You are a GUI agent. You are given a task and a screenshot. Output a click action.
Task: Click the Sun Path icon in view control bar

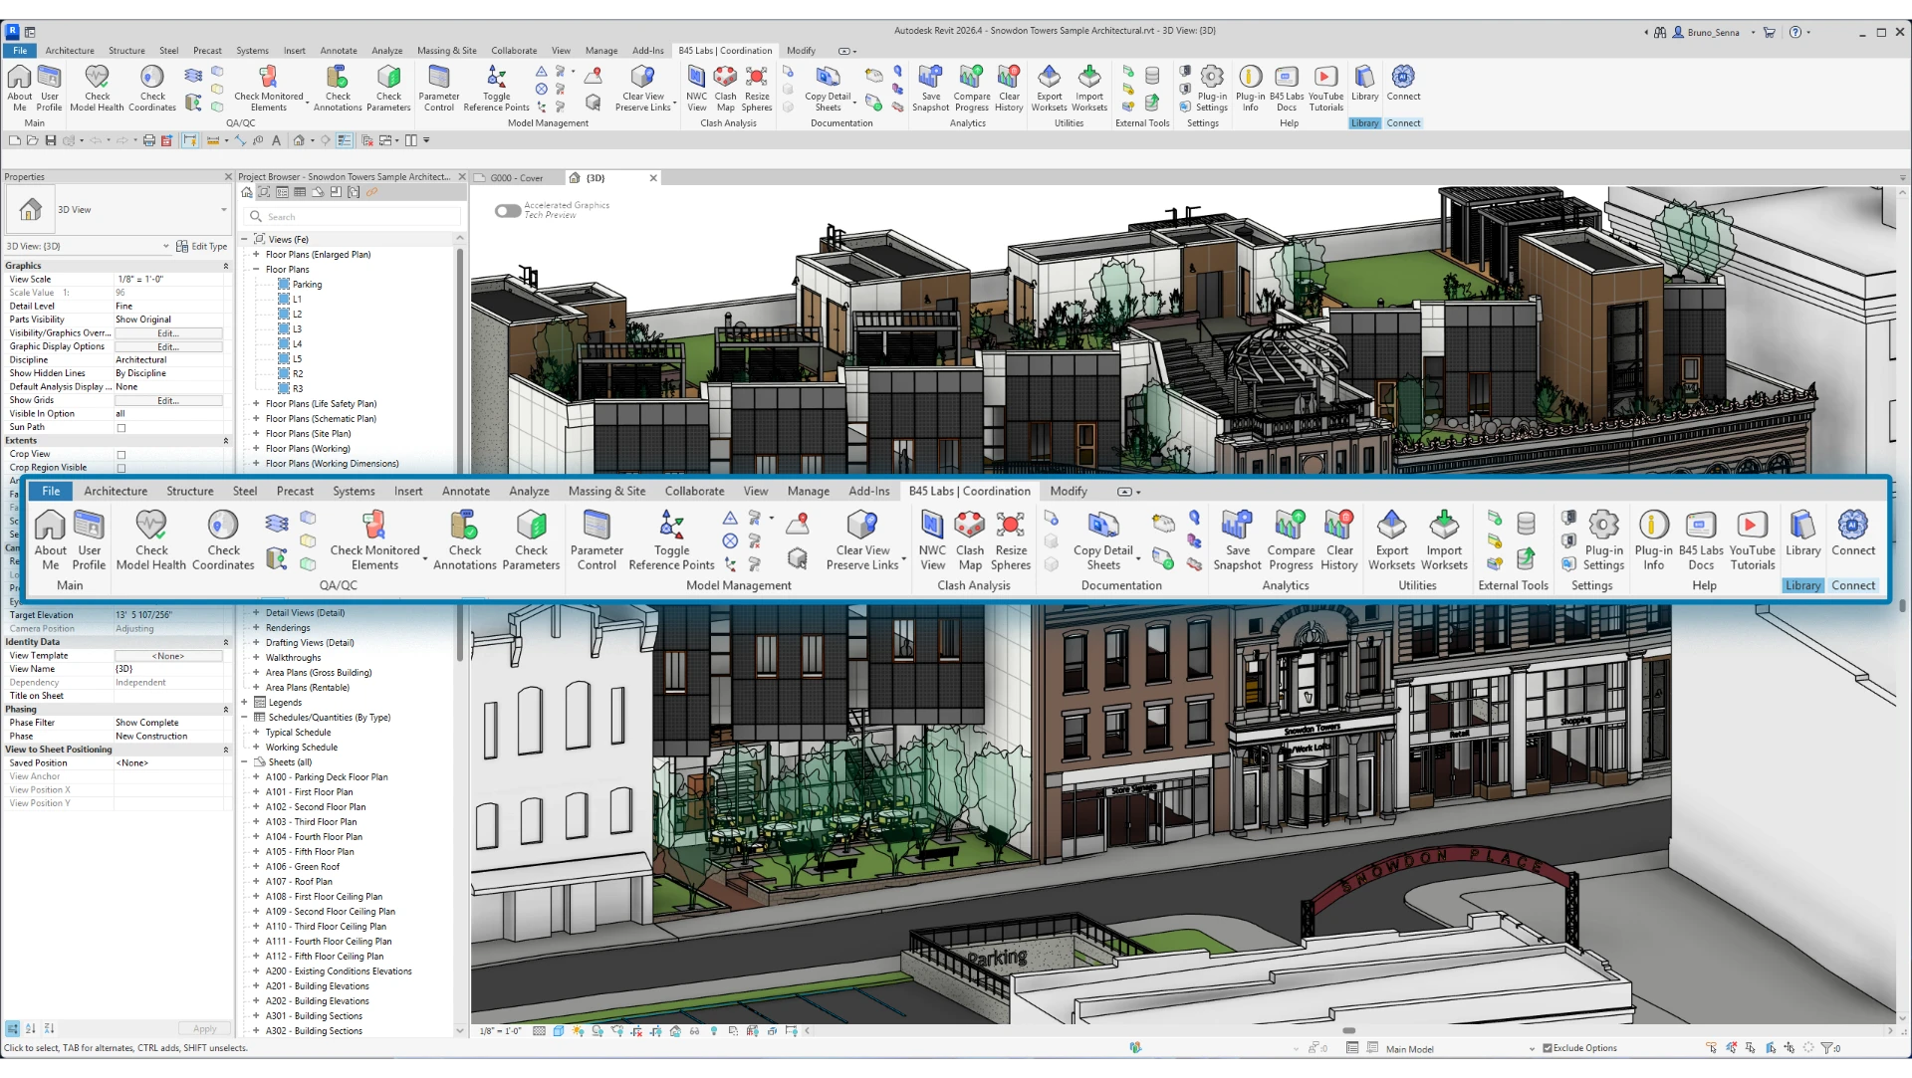[x=578, y=1031]
